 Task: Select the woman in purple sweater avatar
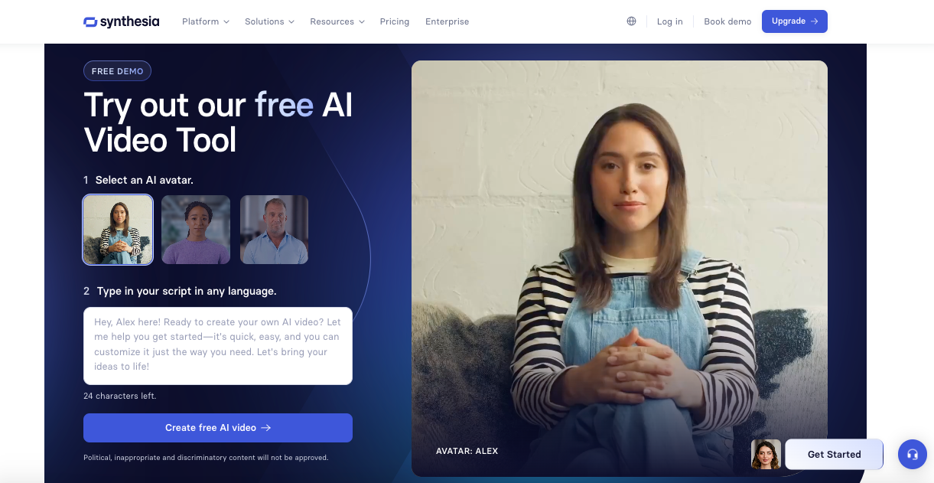pyautogui.click(x=196, y=230)
